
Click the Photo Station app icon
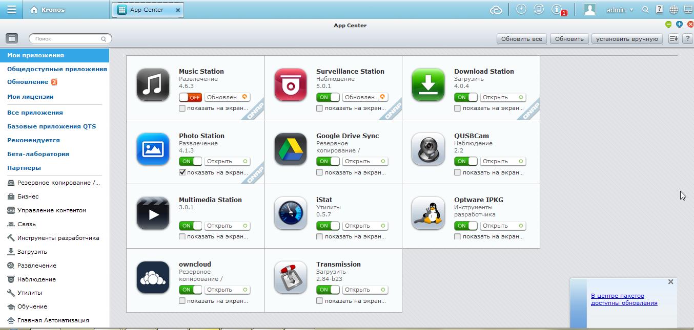click(153, 149)
